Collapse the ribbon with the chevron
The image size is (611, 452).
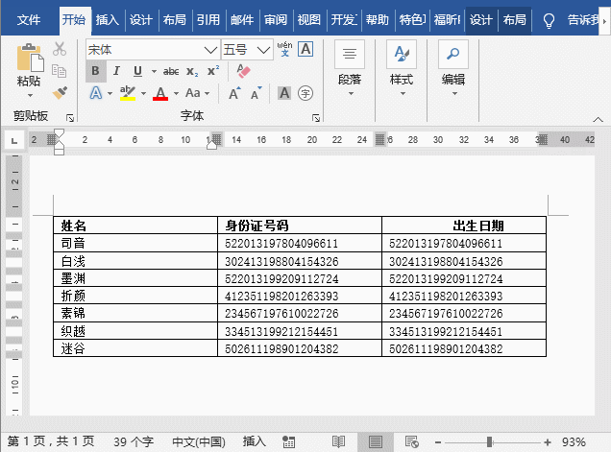(598, 120)
